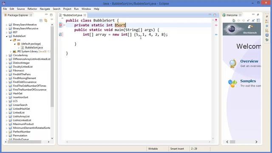Expand the BinarySearchIterative project
The image size is (272, 153).
point(7,25)
